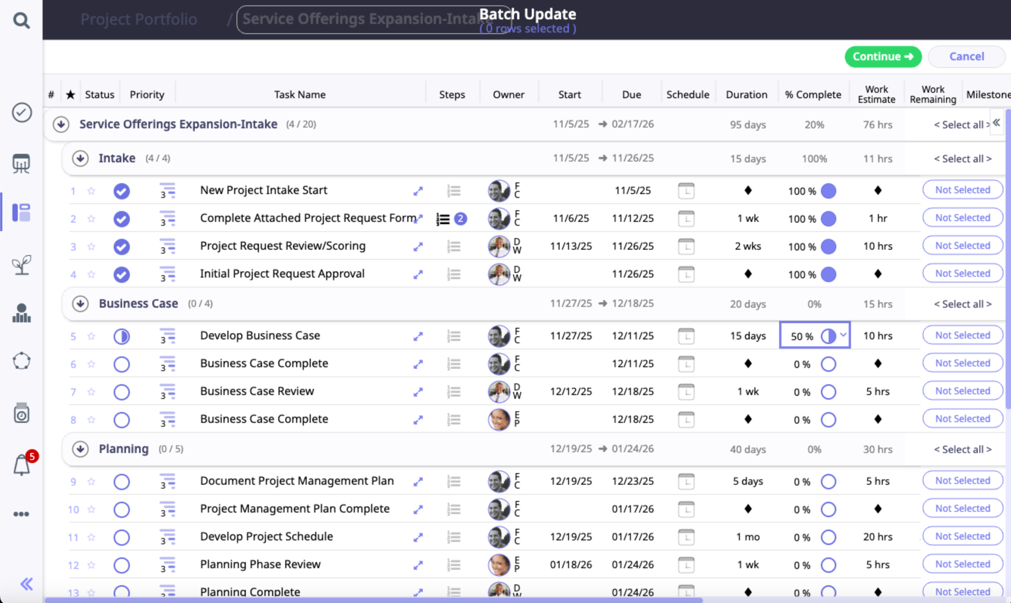This screenshot has height=603, width=1011.
Task: Click the horizontal scrollbar at bottom
Action: point(366,600)
